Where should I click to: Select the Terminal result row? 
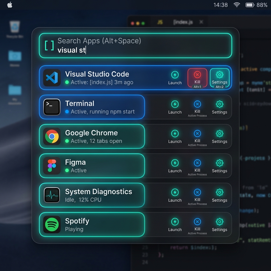(135, 107)
